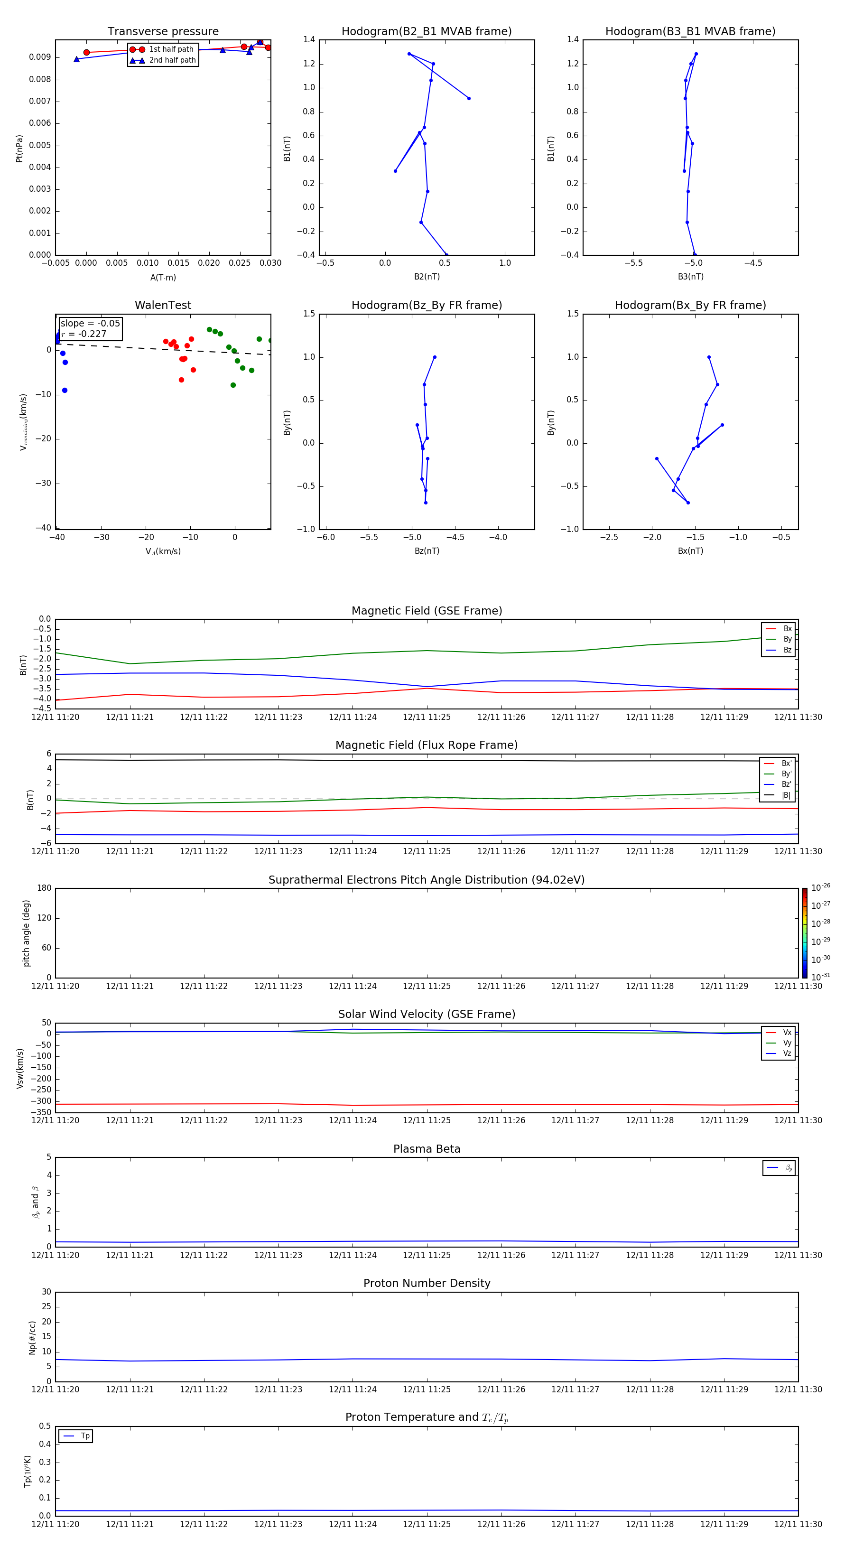Screen dimensions: 854x1566
Task: Click the Tp legend entry in temperature plot
Action: click(76, 1436)
